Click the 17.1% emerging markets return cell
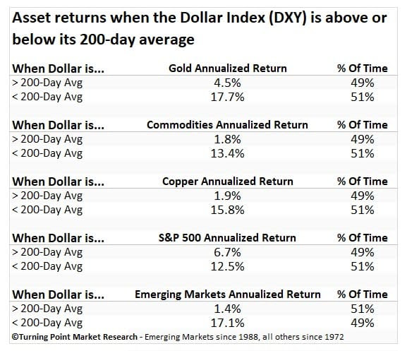The image size is (407, 351). pos(227,323)
